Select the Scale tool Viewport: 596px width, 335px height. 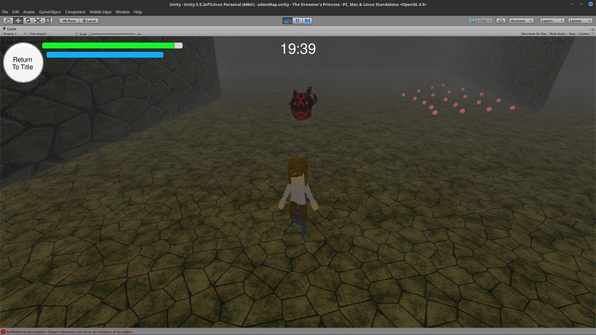tap(38, 21)
